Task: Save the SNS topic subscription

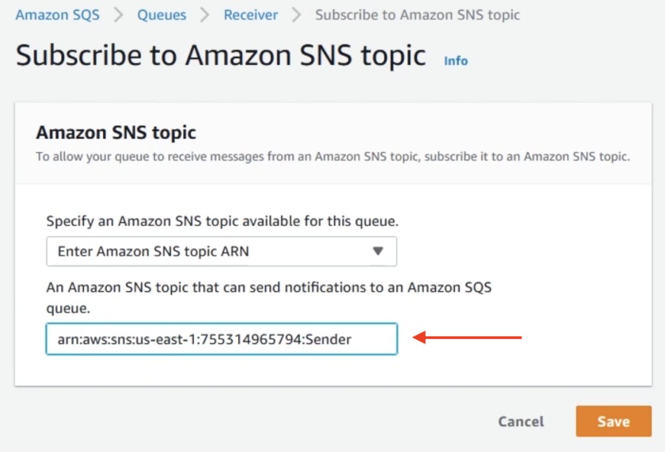Action: (613, 421)
